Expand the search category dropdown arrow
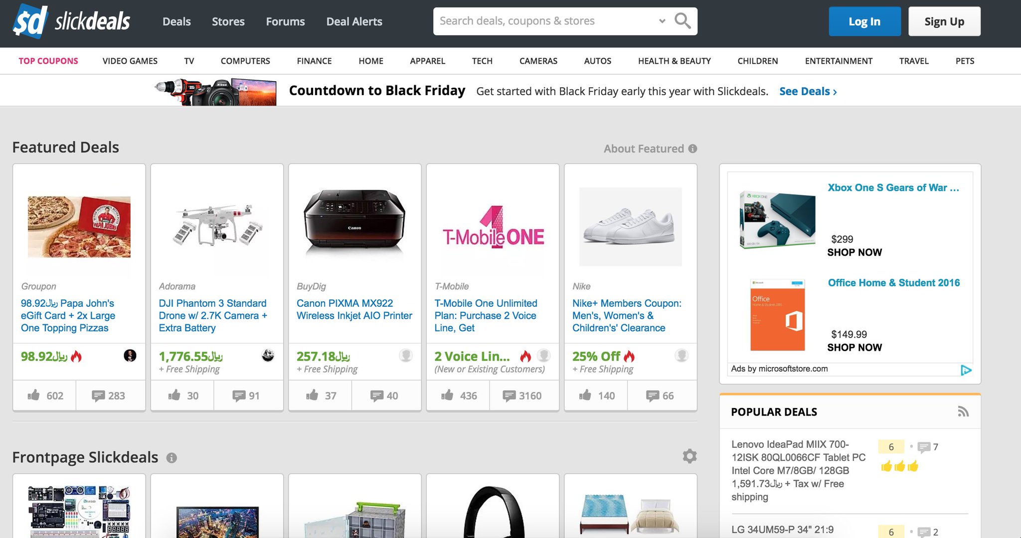 click(662, 21)
